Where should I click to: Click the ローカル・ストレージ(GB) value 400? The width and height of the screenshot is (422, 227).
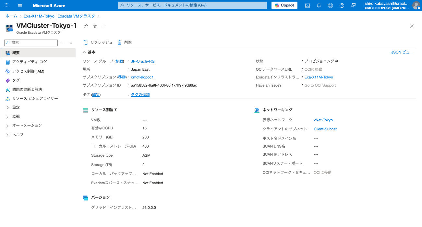pos(146,146)
